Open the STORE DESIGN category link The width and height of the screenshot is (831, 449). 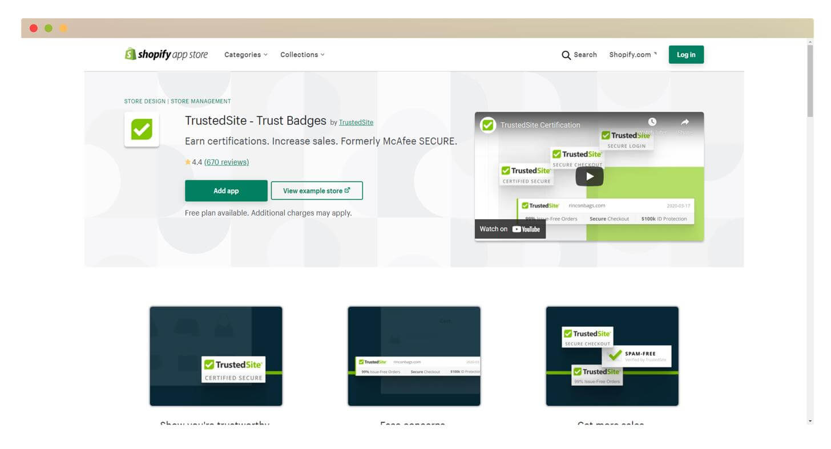(x=145, y=102)
